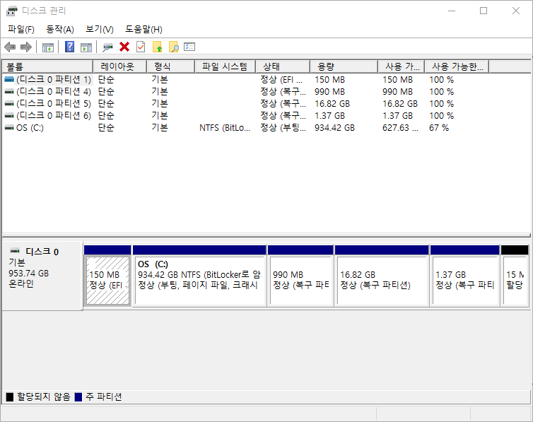
Task: Sort by the 상태 column header
Action: tap(283, 66)
